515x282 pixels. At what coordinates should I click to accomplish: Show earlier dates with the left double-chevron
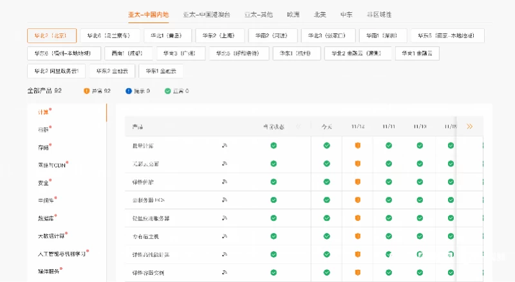pos(298,127)
